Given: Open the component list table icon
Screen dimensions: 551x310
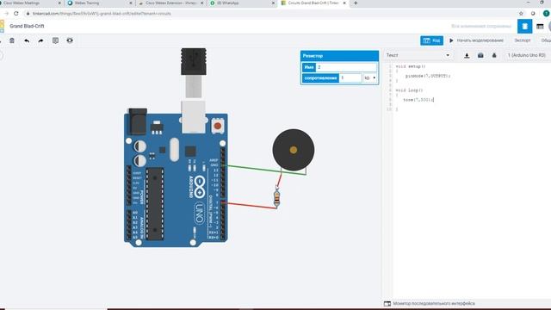Looking at the screenshot, I should pos(540,27).
